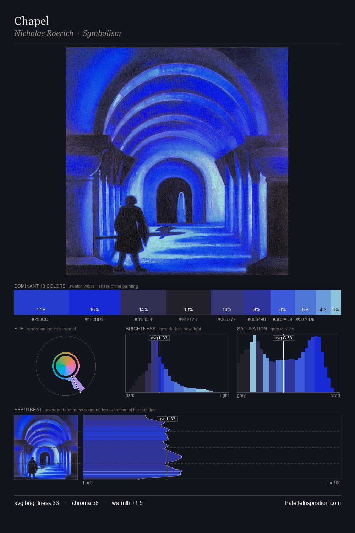
Task: Click the 'vivid' axis label
Action: pyautogui.click(x=335, y=395)
